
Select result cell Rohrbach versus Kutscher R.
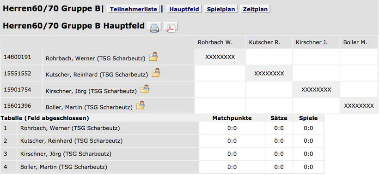pos(269,57)
